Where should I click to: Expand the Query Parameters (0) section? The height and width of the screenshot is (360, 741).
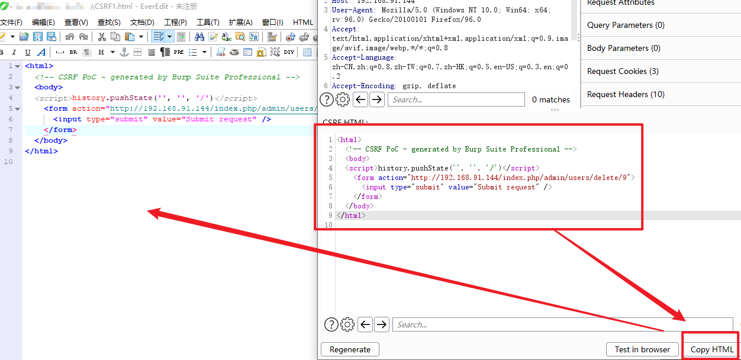click(x=661, y=25)
